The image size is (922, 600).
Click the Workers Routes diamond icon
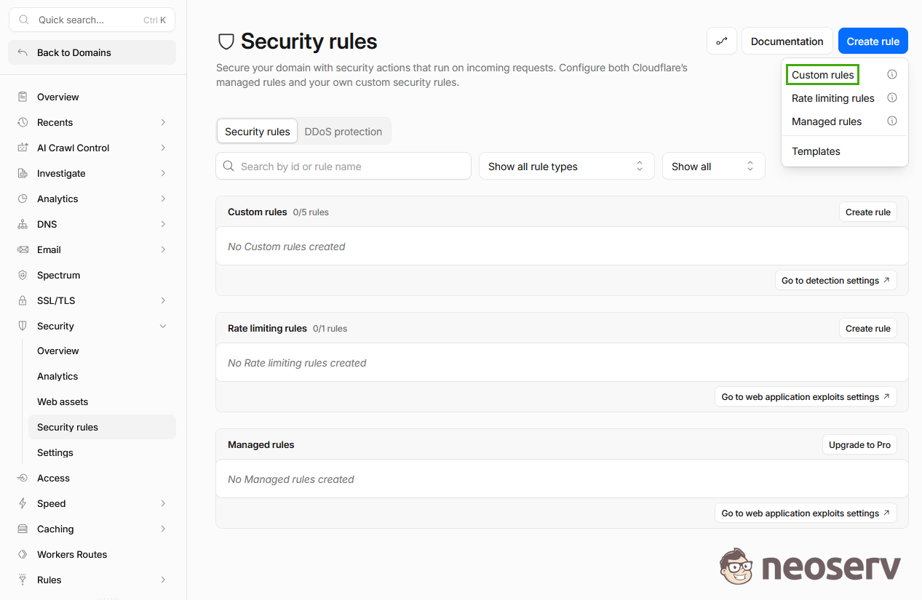[x=23, y=554]
